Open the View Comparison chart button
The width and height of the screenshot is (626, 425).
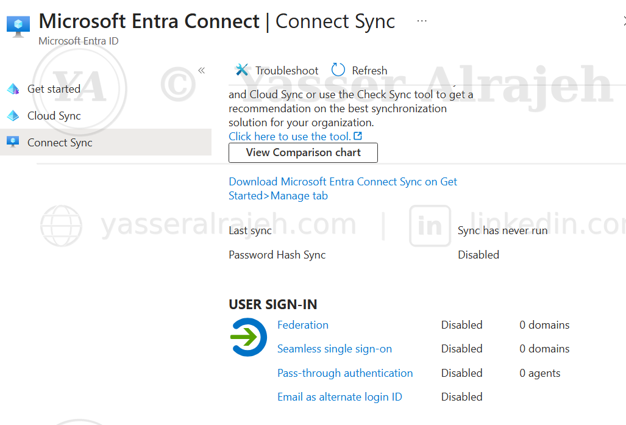click(x=303, y=152)
